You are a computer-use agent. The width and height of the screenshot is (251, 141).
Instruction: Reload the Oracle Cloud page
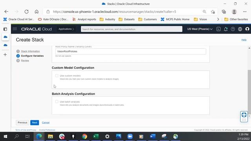click(x=26, y=11)
